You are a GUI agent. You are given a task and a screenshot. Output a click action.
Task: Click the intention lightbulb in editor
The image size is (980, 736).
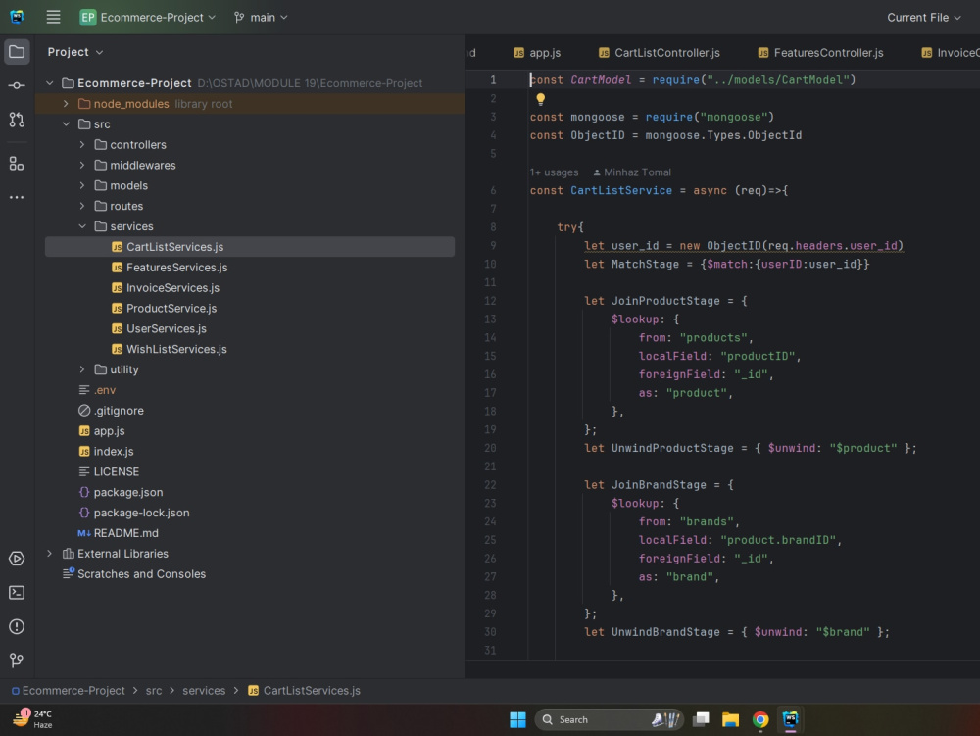tap(541, 99)
